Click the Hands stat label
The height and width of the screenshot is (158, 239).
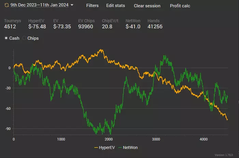pyautogui.click(x=154, y=21)
